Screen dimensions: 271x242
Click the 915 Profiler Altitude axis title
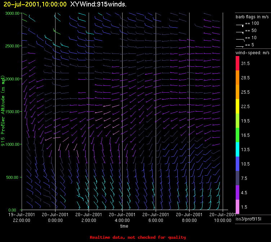tap(3, 111)
